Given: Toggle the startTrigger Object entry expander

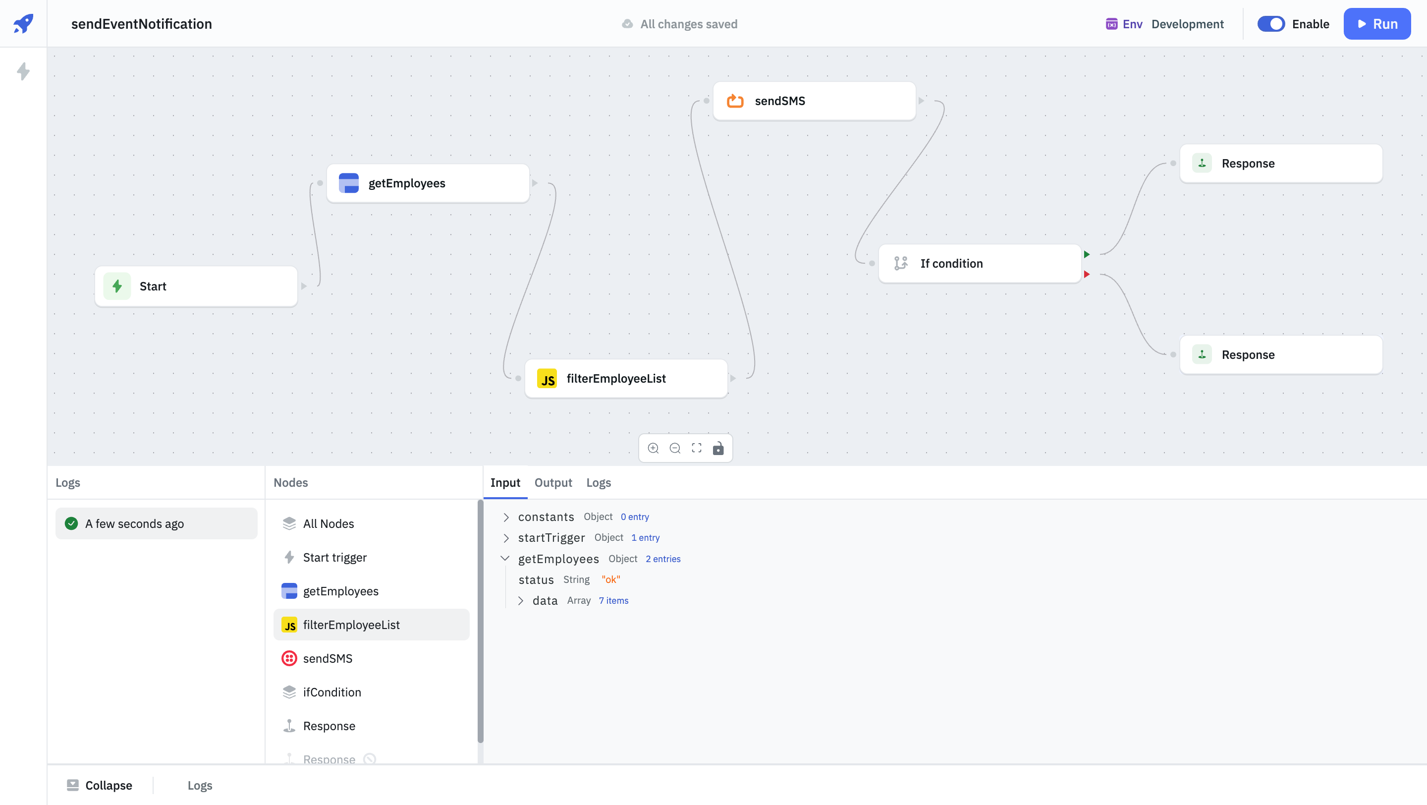Looking at the screenshot, I should (506, 537).
